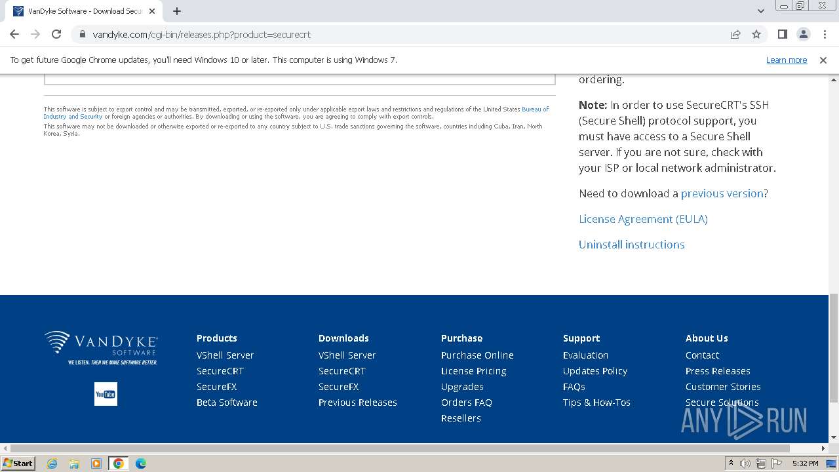Reload the current page
The height and width of the screenshot is (472, 839).
click(x=56, y=34)
